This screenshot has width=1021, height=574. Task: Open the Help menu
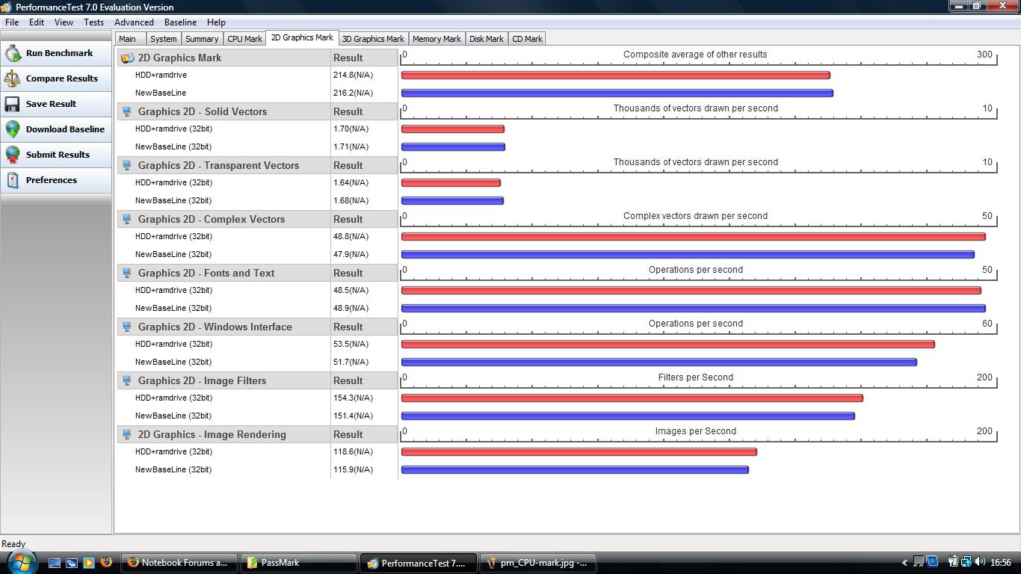[216, 22]
